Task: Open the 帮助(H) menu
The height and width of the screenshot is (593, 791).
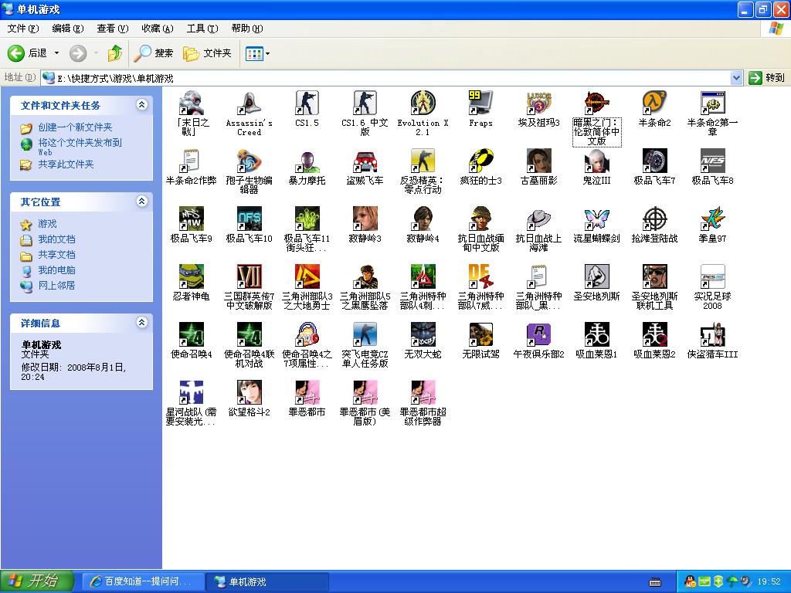Action: pos(247,29)
